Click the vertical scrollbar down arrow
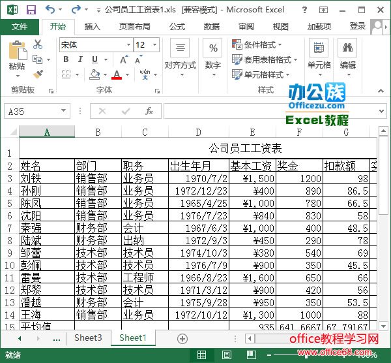This screenshot has height=363, width=391. click(383, 326)
